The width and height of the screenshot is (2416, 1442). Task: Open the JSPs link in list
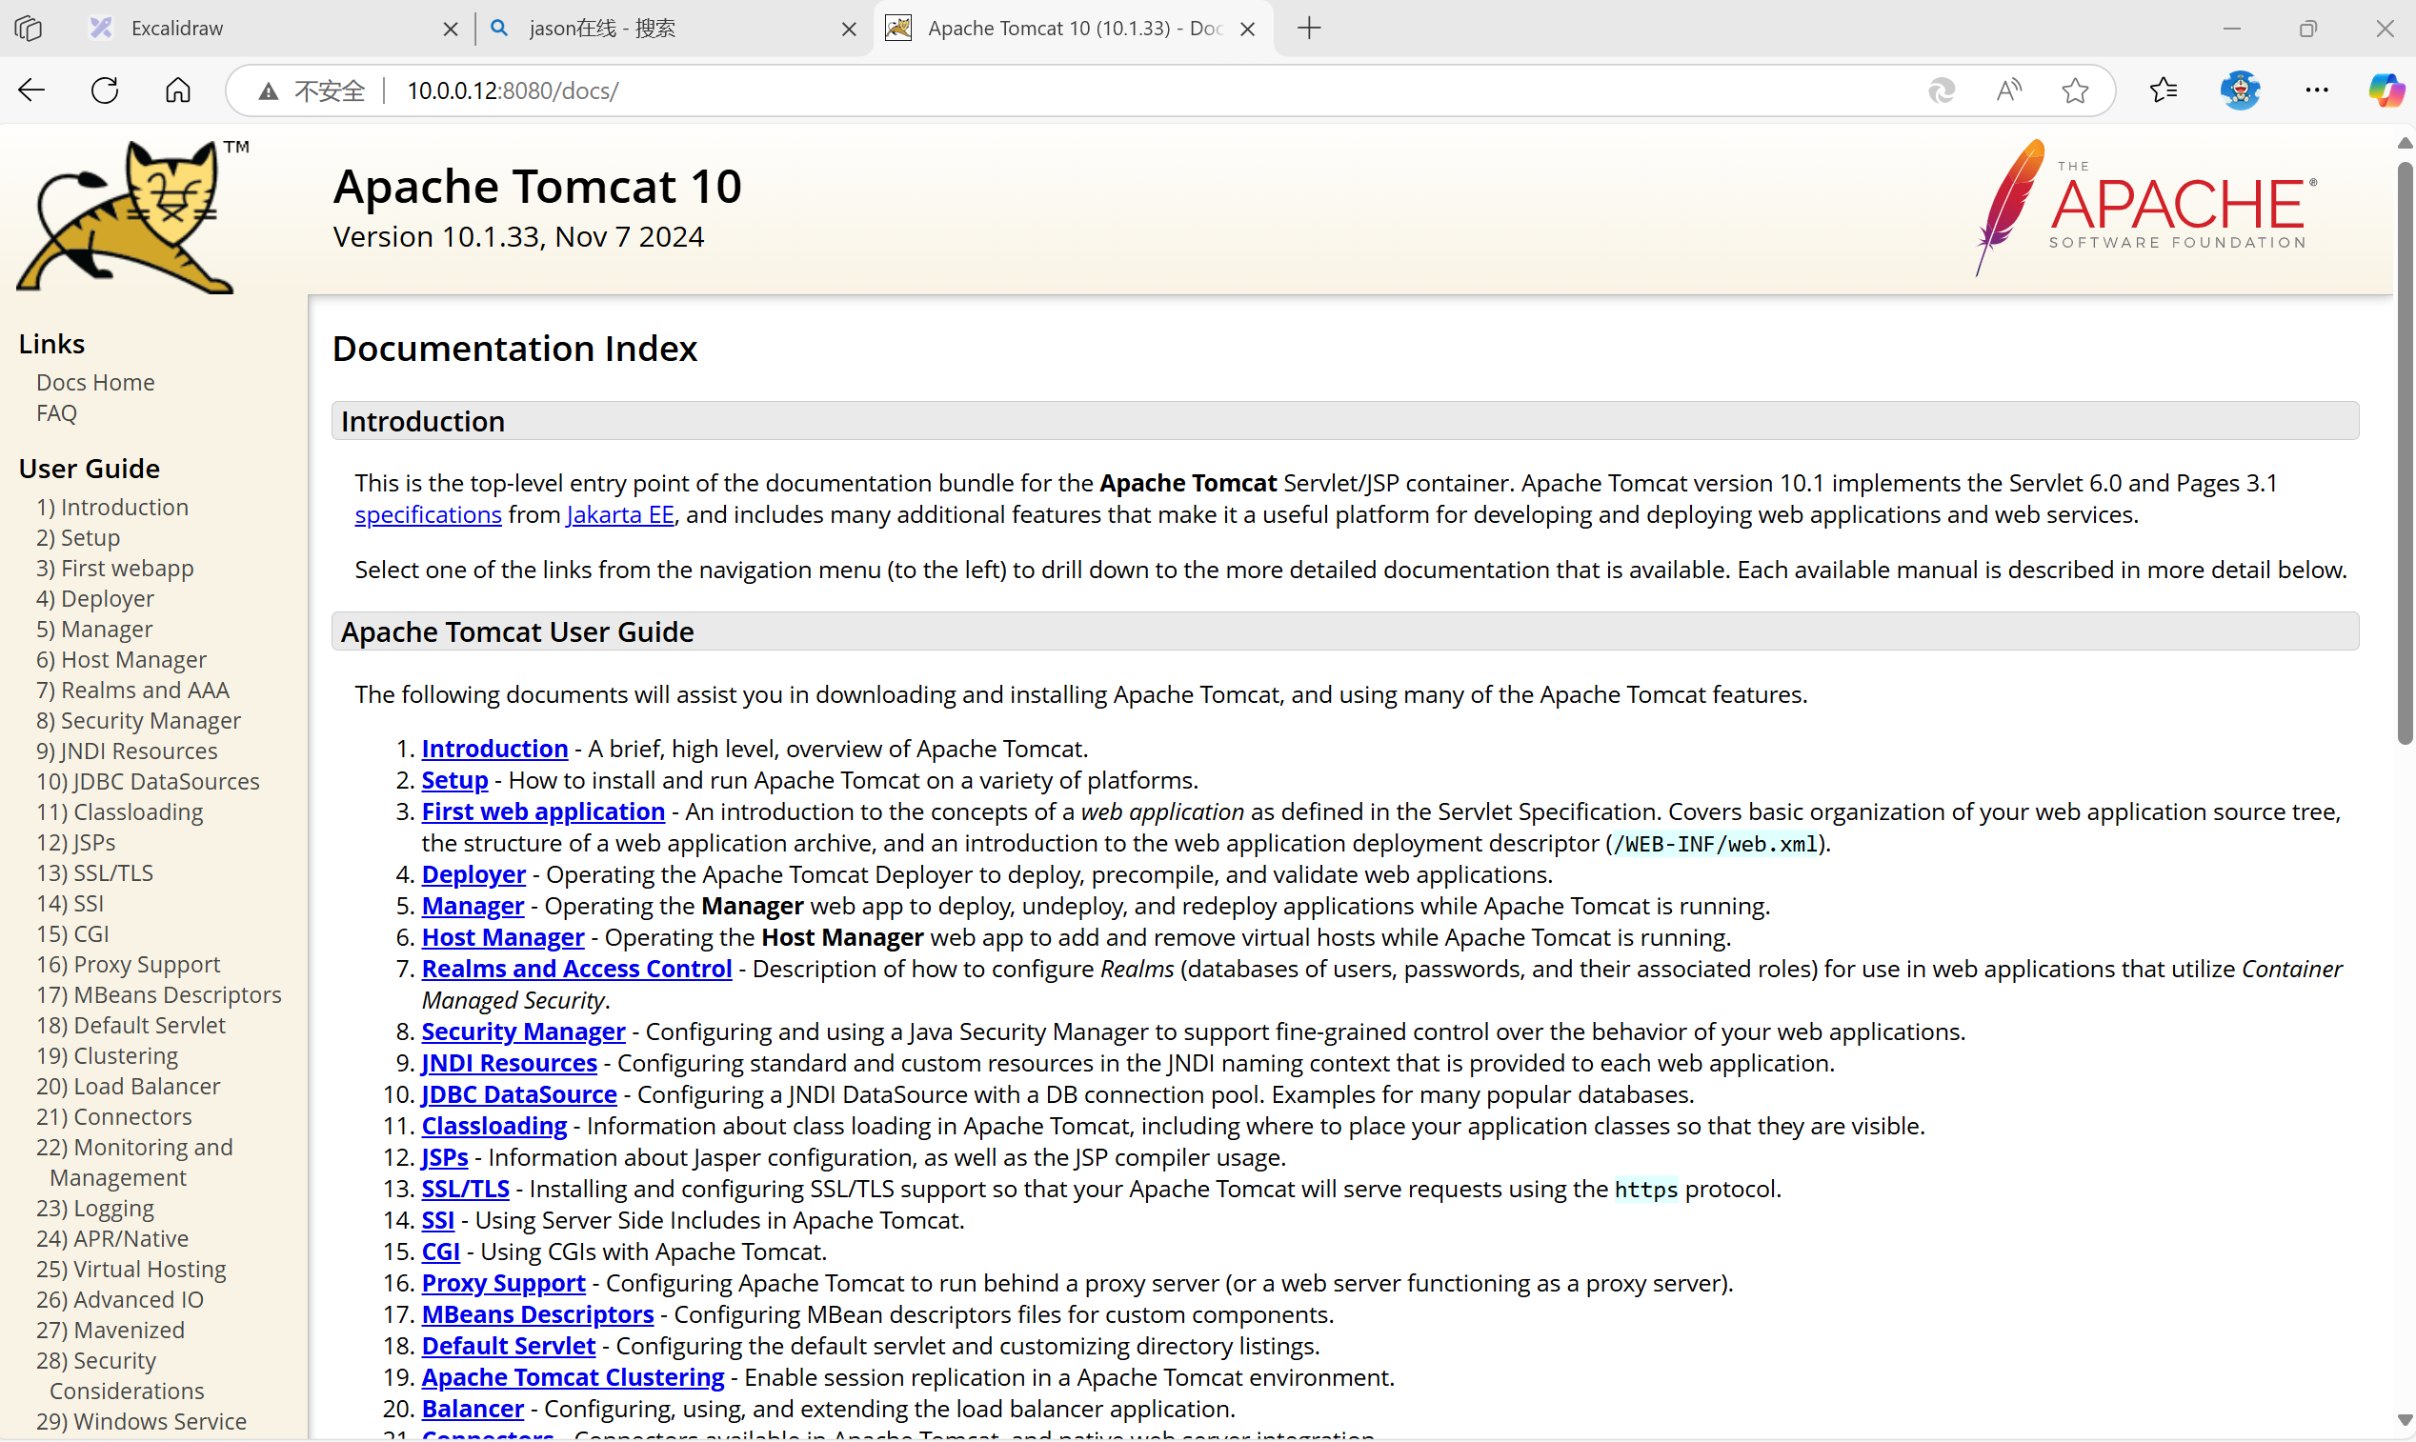coord(445,1158)
